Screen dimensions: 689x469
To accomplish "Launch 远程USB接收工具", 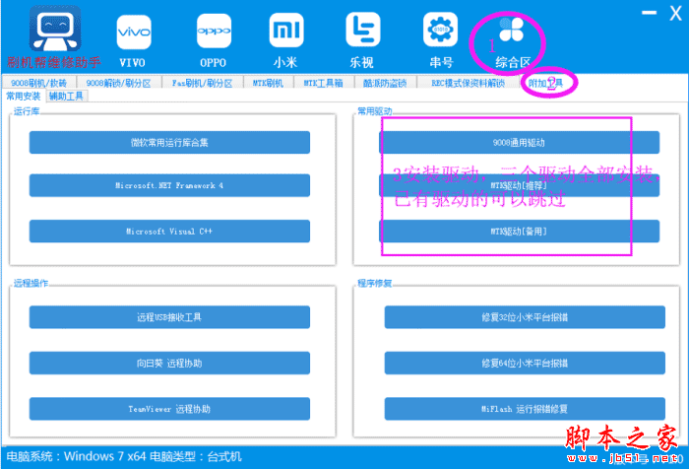I will (x=169, y=317).
